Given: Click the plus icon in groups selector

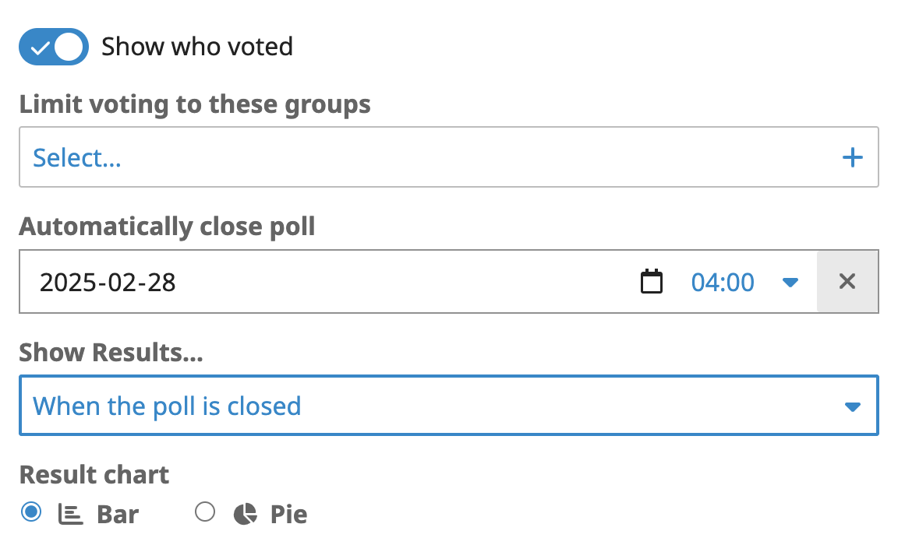Looking at the screenshot, I should (x=853, y=158).
